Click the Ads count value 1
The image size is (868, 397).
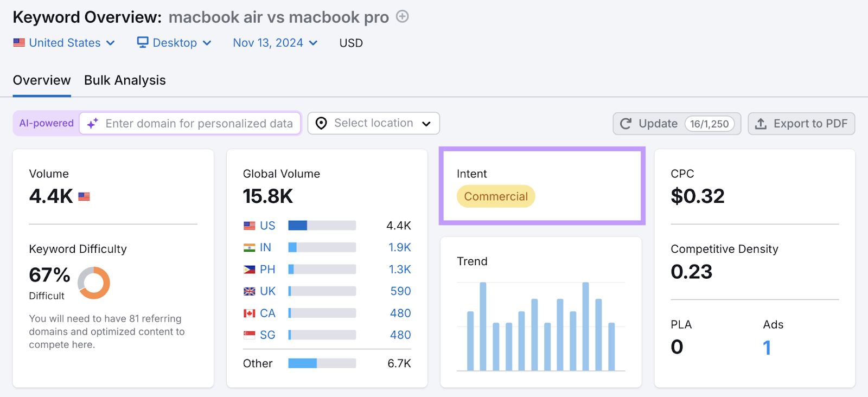(x=767, y=347)
